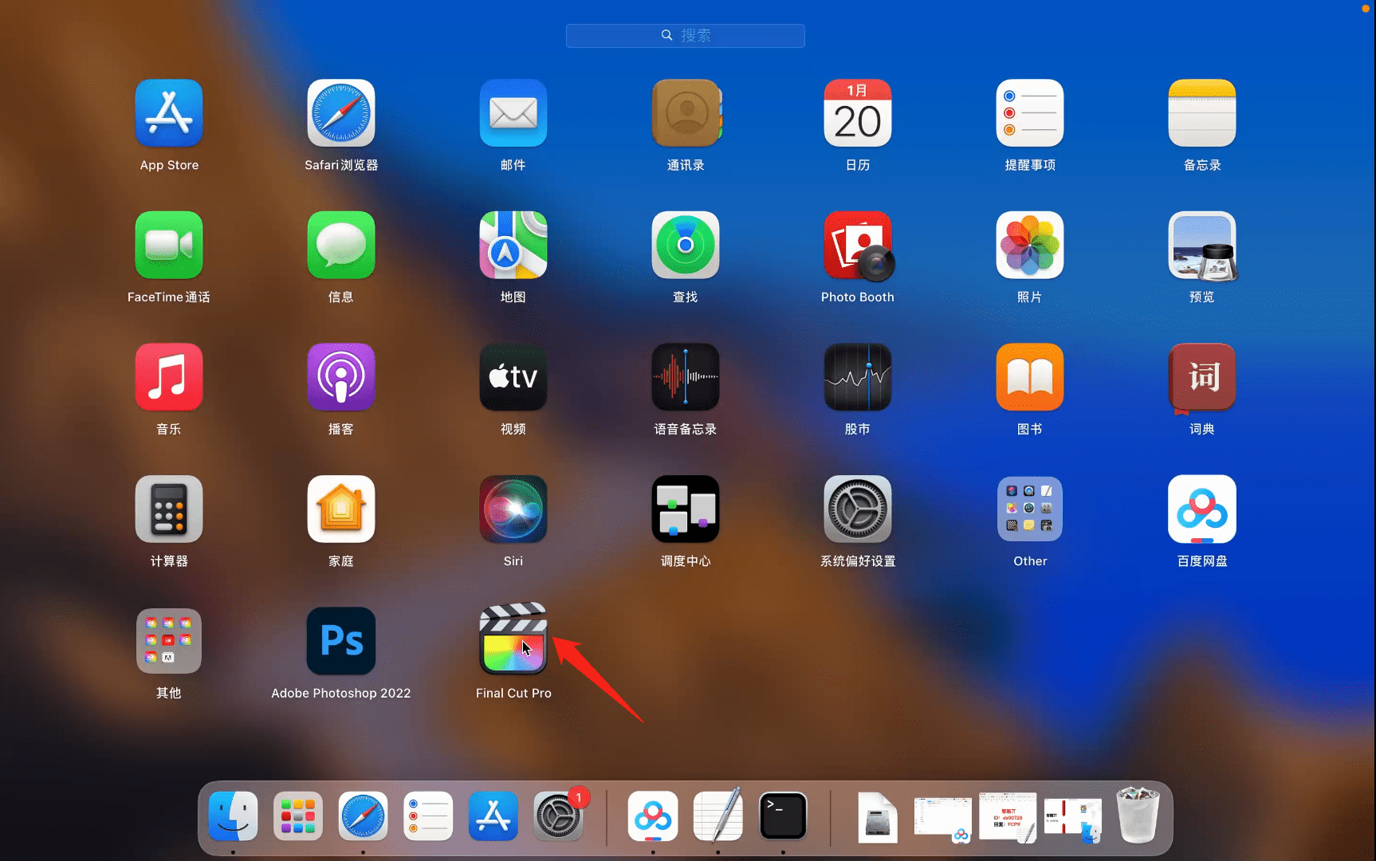Launch 百度网盘 from the Launchpad grid
The height and width of the screenshot is (861, 1376).
pyautogui.click(x=1202, y=509)
